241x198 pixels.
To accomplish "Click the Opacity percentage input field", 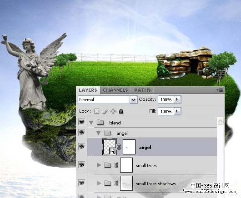I will point(166,99).
